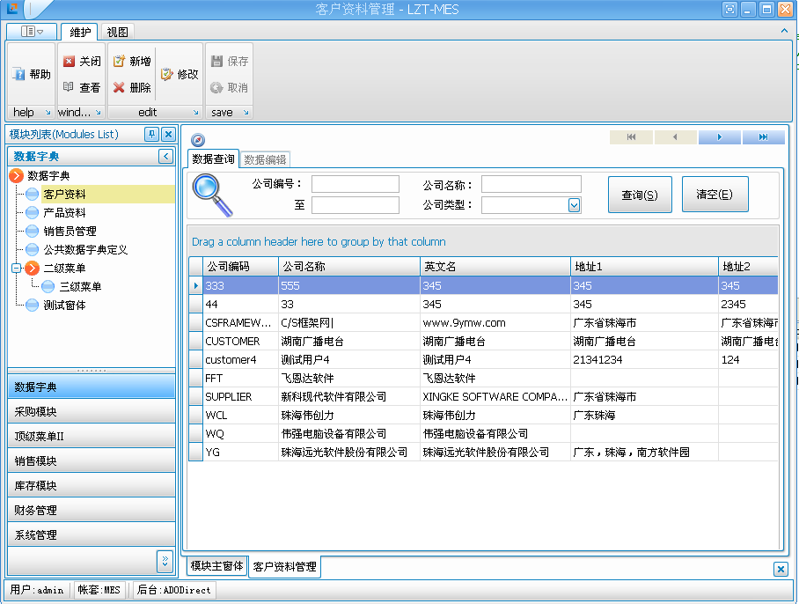Screen dimensions: 799x604
Task: Click the 取消 cancel toolbar icon
Action: pyautogui.click(x=216, y=88)
